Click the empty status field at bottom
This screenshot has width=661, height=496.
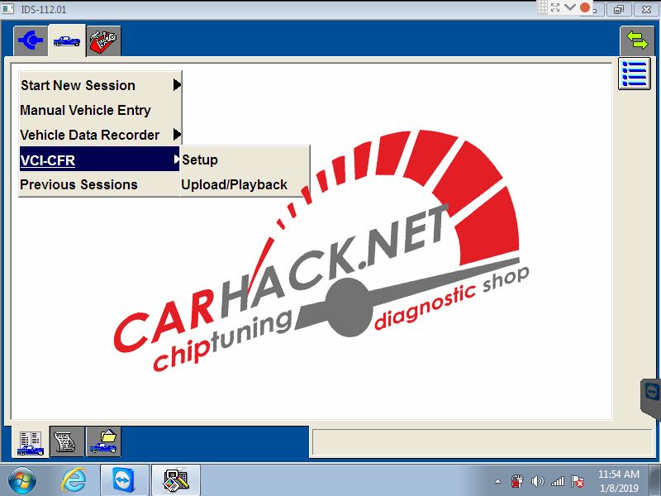[482, 442]
